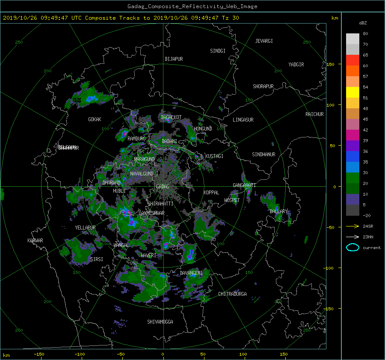Click the yellow 54 dBZ legend swatch
This screenshot has height=360, width=385.
[x=352, y=92]
